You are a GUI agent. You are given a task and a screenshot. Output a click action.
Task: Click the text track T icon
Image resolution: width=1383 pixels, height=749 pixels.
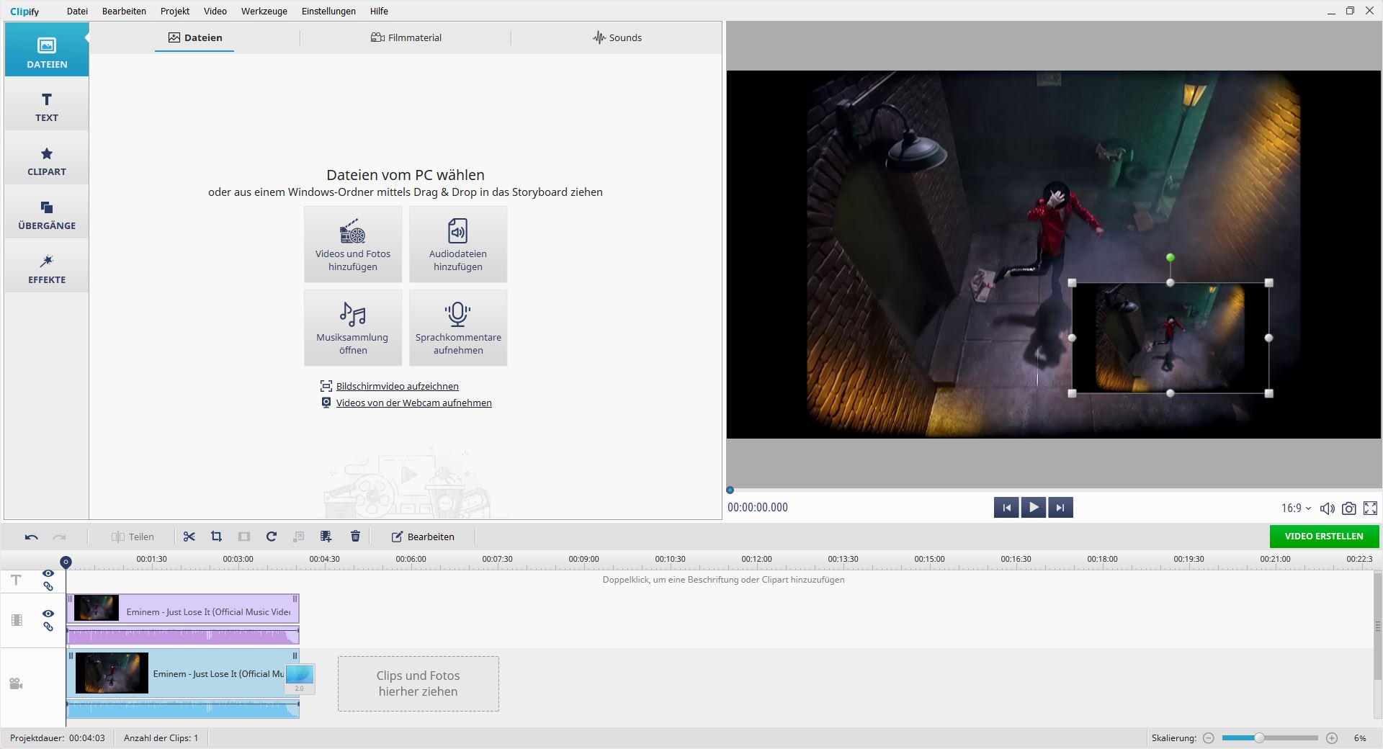click(16, 580)
